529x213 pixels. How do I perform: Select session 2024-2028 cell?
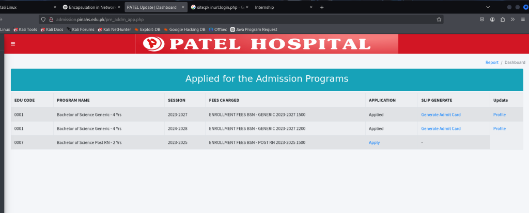(185, 128)
